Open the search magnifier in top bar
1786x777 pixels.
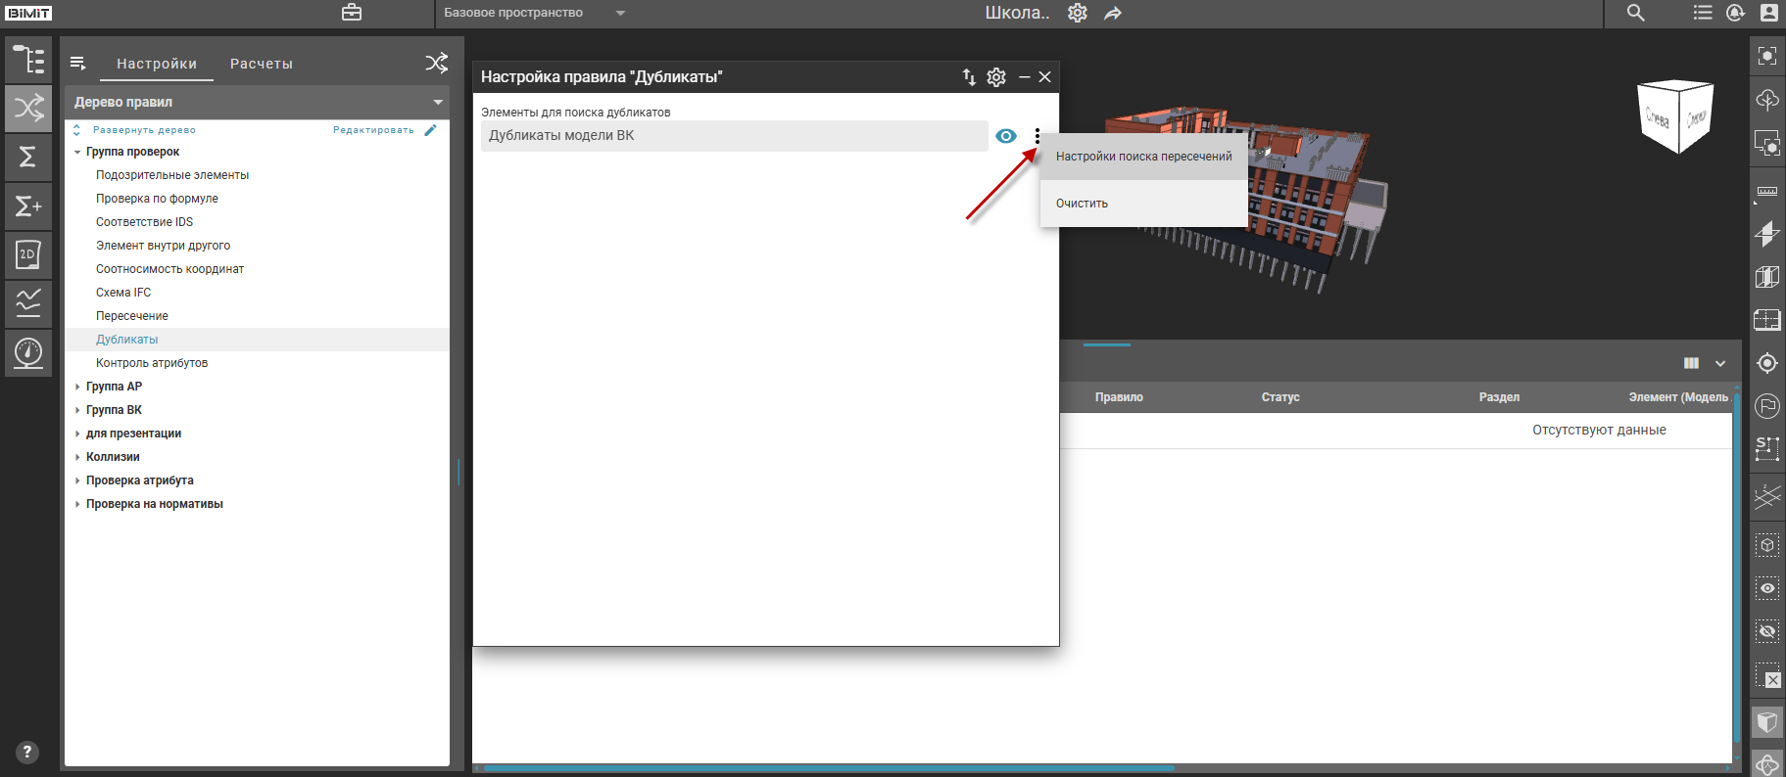(x=1636, y=13)
